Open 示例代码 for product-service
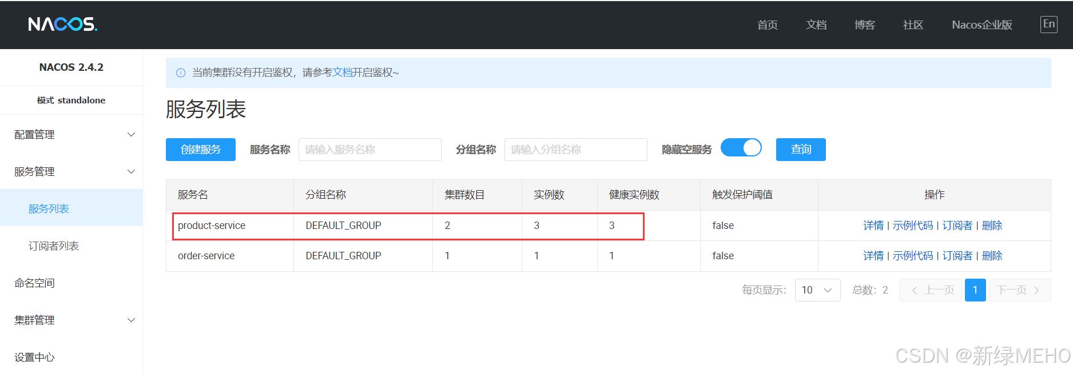 click(913, 226)
